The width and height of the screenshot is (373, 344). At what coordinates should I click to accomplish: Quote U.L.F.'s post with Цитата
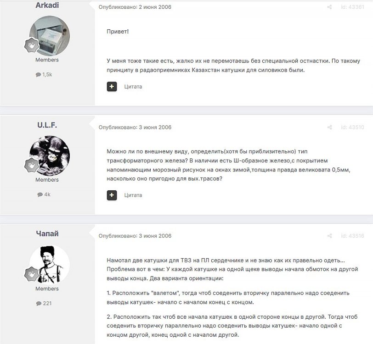133,195
